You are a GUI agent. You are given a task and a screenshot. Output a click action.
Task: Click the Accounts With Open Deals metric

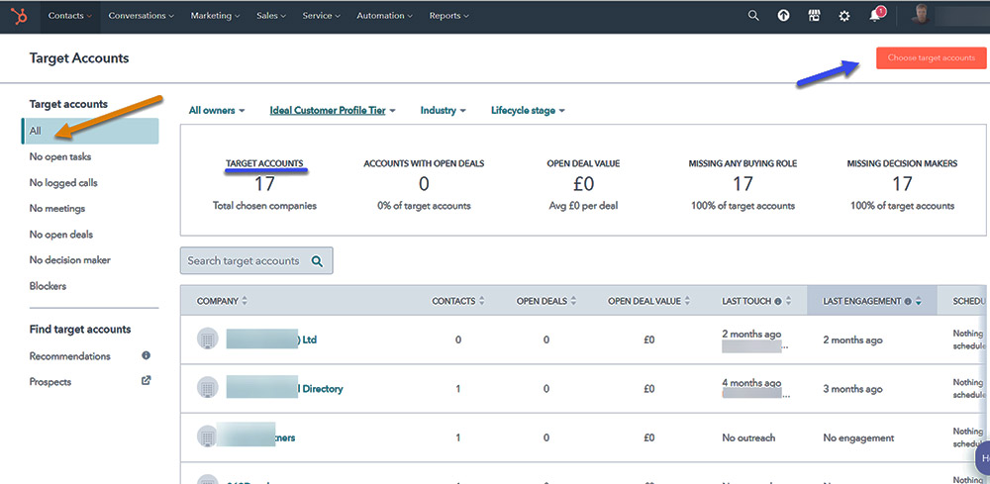(424, 184)
